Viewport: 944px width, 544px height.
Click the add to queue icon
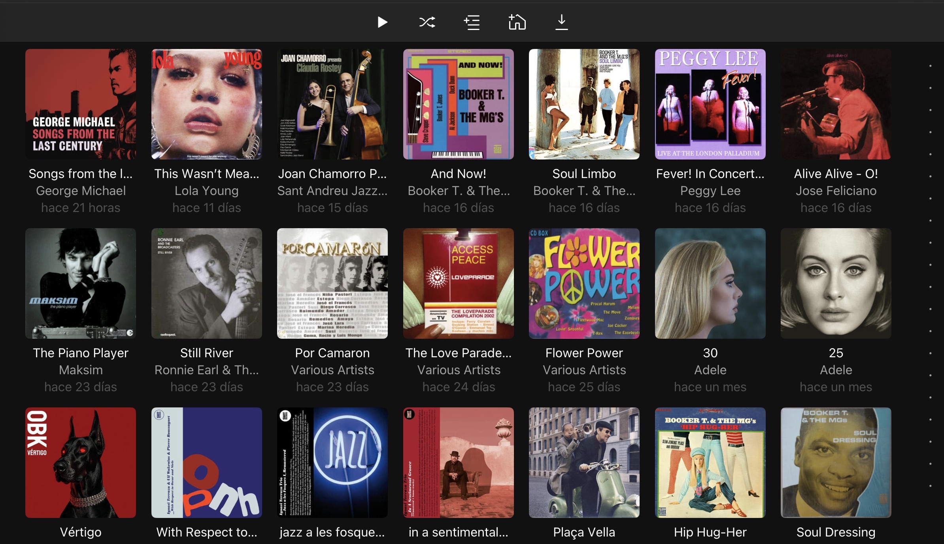tap(472, 22)
